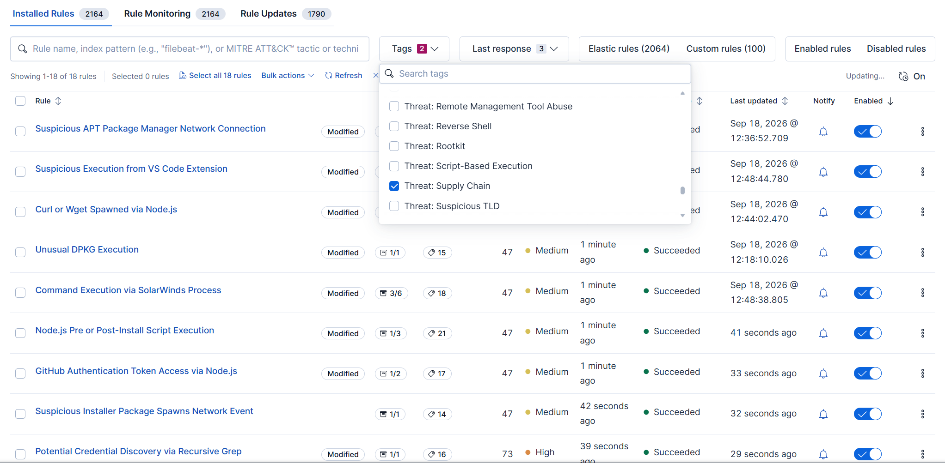Open actions menu for Suspicious Execution from VS Code Extension
Viewport: 945px width, 470px height.
922,172
